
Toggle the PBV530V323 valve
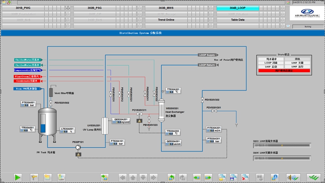pyautogui.click(x=150, y=119)
